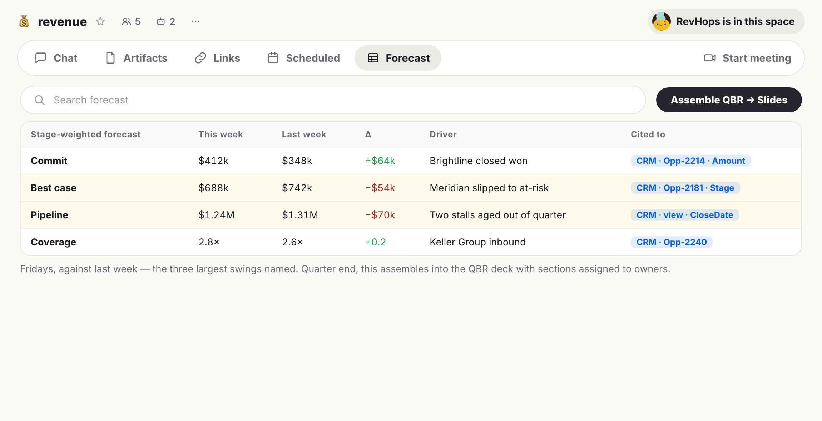822x421 pixels.
Task: Select the Forecast tab
Action: click(x=398, y=58)
